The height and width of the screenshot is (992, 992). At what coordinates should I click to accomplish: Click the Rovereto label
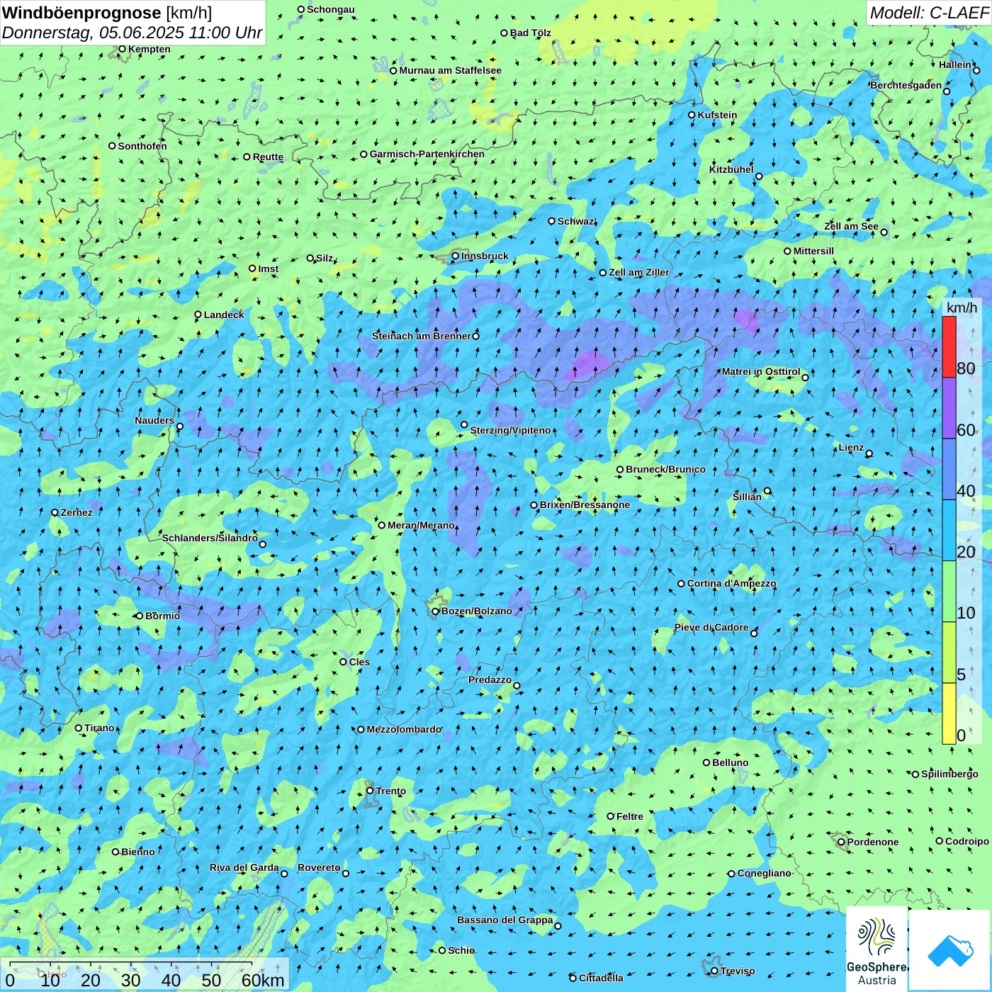(x=319, y=867)
